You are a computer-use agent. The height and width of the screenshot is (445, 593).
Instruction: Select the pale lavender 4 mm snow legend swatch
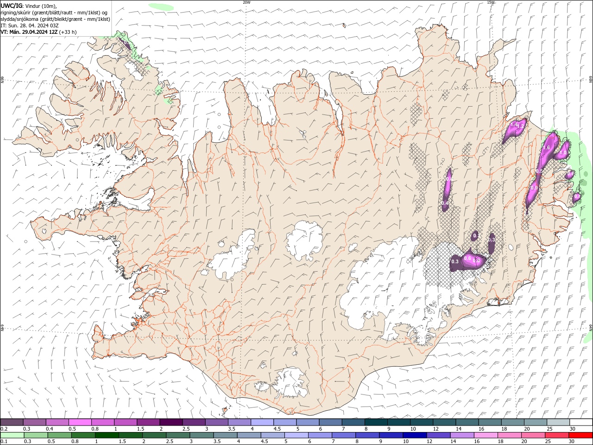(x=262, y=422)
